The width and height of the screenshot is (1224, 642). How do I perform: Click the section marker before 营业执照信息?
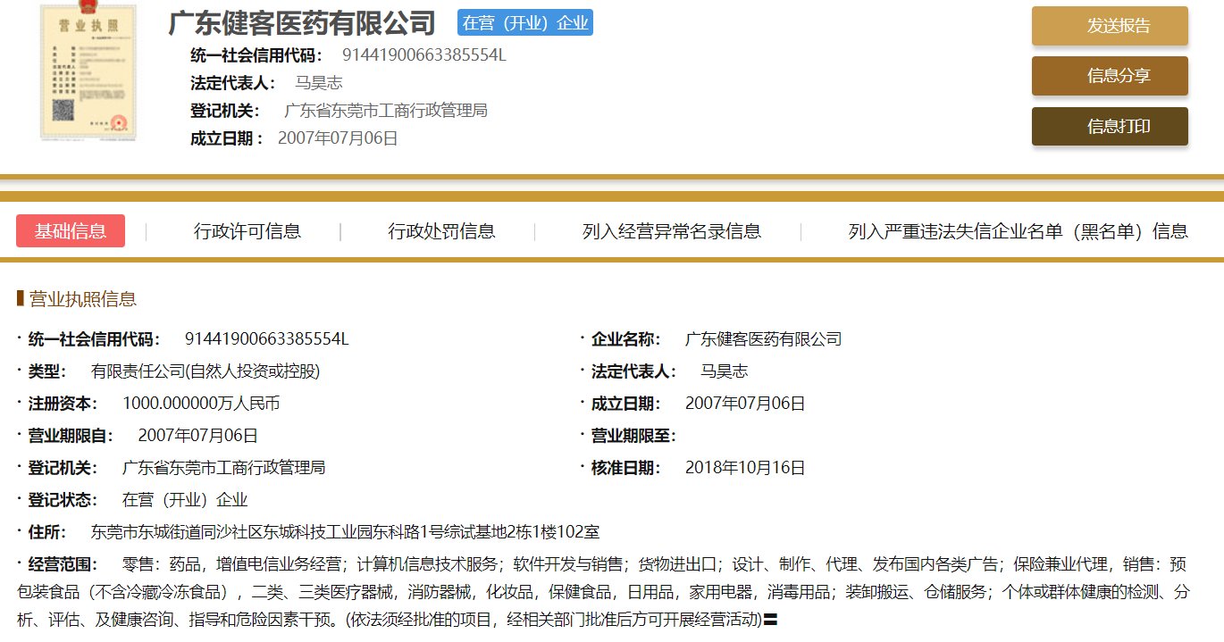pyautogui.click(x=22, y=298)
